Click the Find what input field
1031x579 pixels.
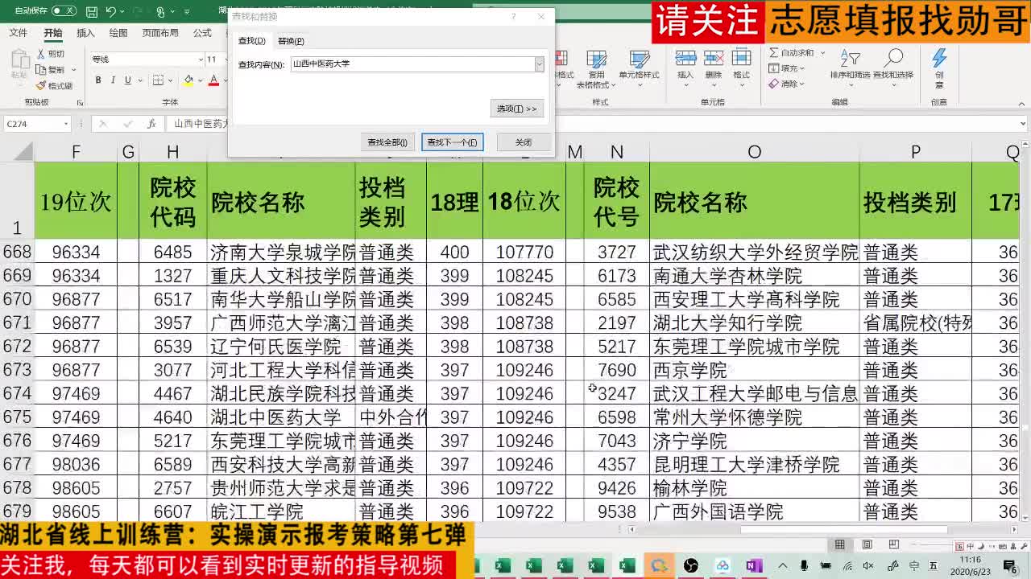coord(412,64)
